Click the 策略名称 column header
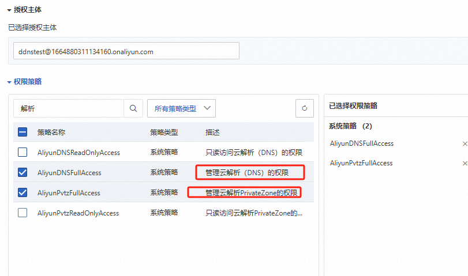The image size is (468, 276). [51, 133]
